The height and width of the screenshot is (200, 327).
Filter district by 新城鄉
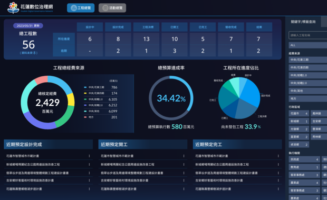(299, 121)
